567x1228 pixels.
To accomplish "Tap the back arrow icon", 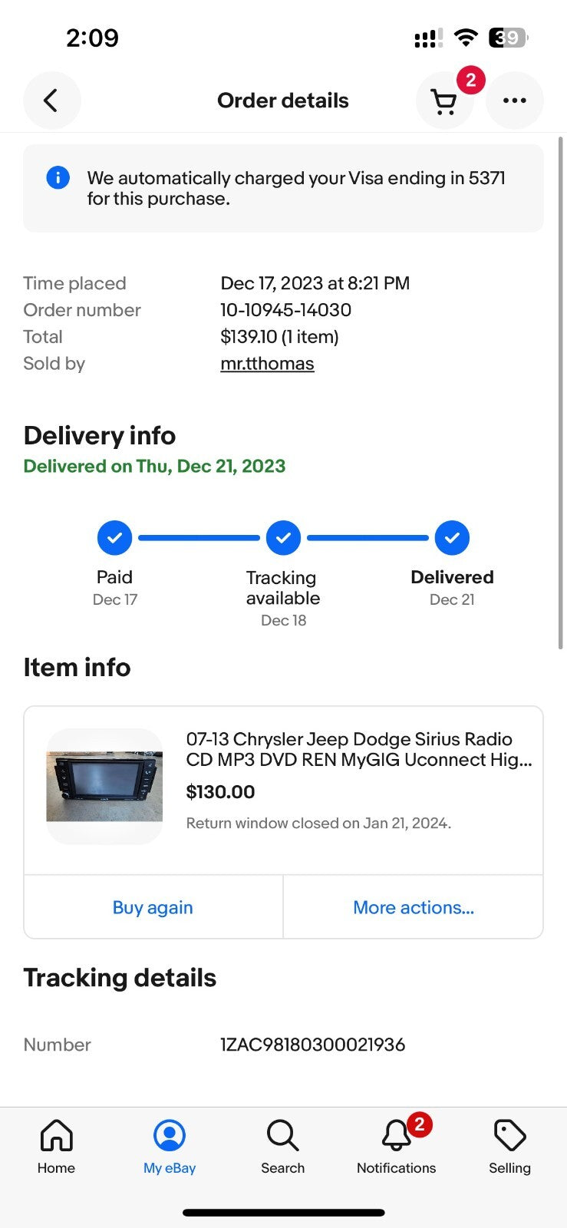I will (51, 101).
